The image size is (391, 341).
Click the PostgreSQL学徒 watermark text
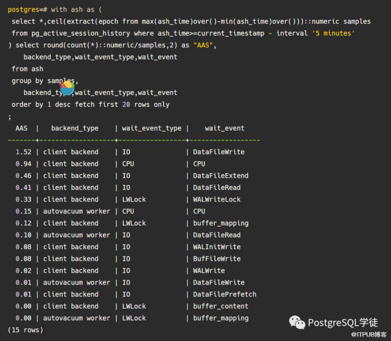(x=343, y=323)
